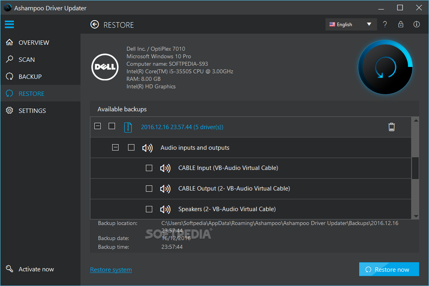
Task: Click the Activate now key icon
Action: point(10,269)
